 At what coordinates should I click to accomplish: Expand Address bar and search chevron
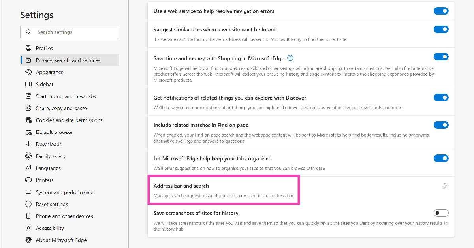pos(446,186)
